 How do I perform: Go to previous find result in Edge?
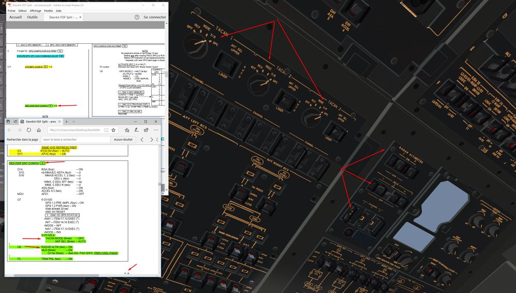142,139
